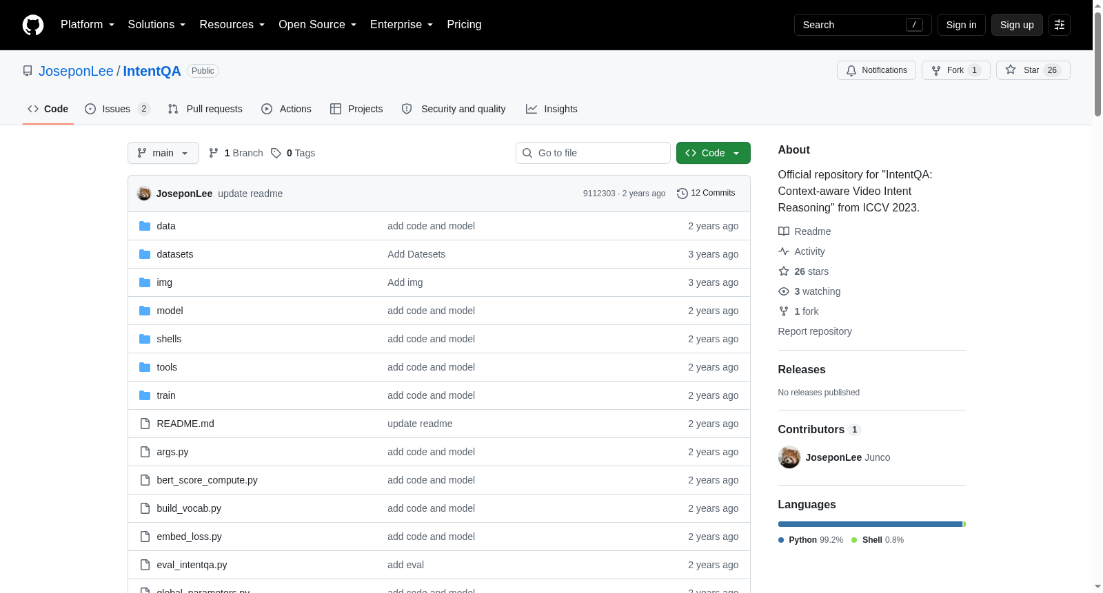
Task: Expand the Enterprise menu
Action: (402, 25)
